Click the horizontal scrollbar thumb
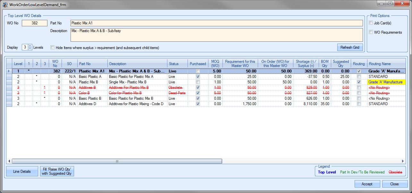Viewport: 412px width, 193px height. coord(117,161)
